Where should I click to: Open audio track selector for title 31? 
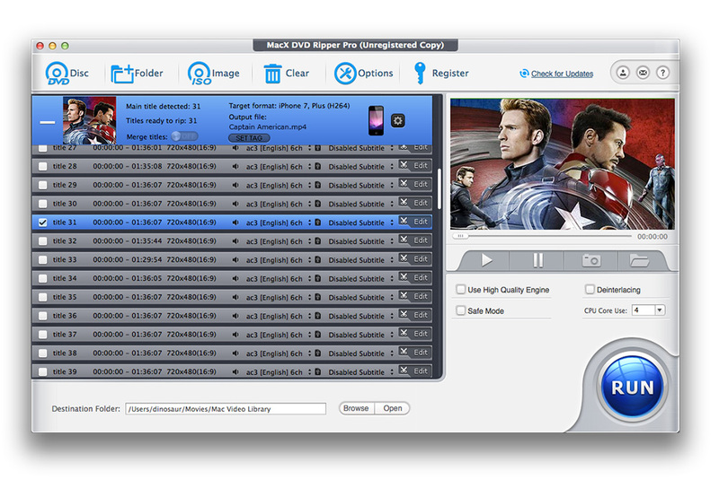pos(309,222)
